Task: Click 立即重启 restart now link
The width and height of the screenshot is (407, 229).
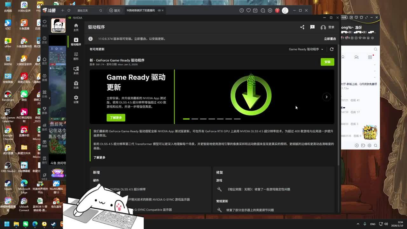Action: [330, 39]
